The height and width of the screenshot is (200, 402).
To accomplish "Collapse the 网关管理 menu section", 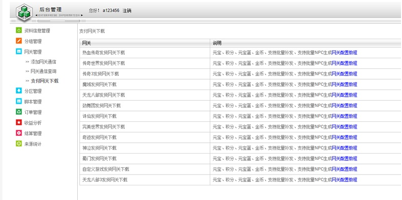I will (x=33, y=52).
